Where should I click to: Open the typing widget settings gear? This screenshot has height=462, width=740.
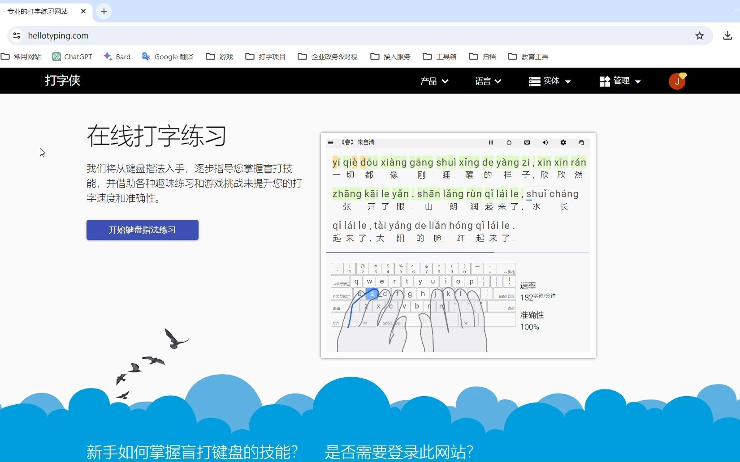(563, 142)
